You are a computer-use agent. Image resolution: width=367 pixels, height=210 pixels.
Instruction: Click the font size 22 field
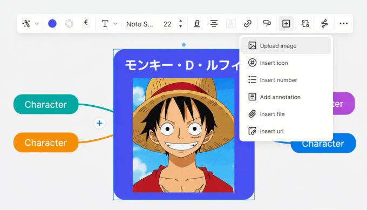(167, 24)
